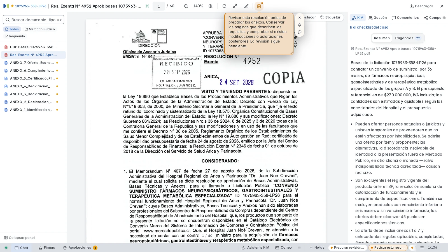Open ANEXO_6_Cumplimiento file
This screenshot has height=252, width=448.
(33, 71)
